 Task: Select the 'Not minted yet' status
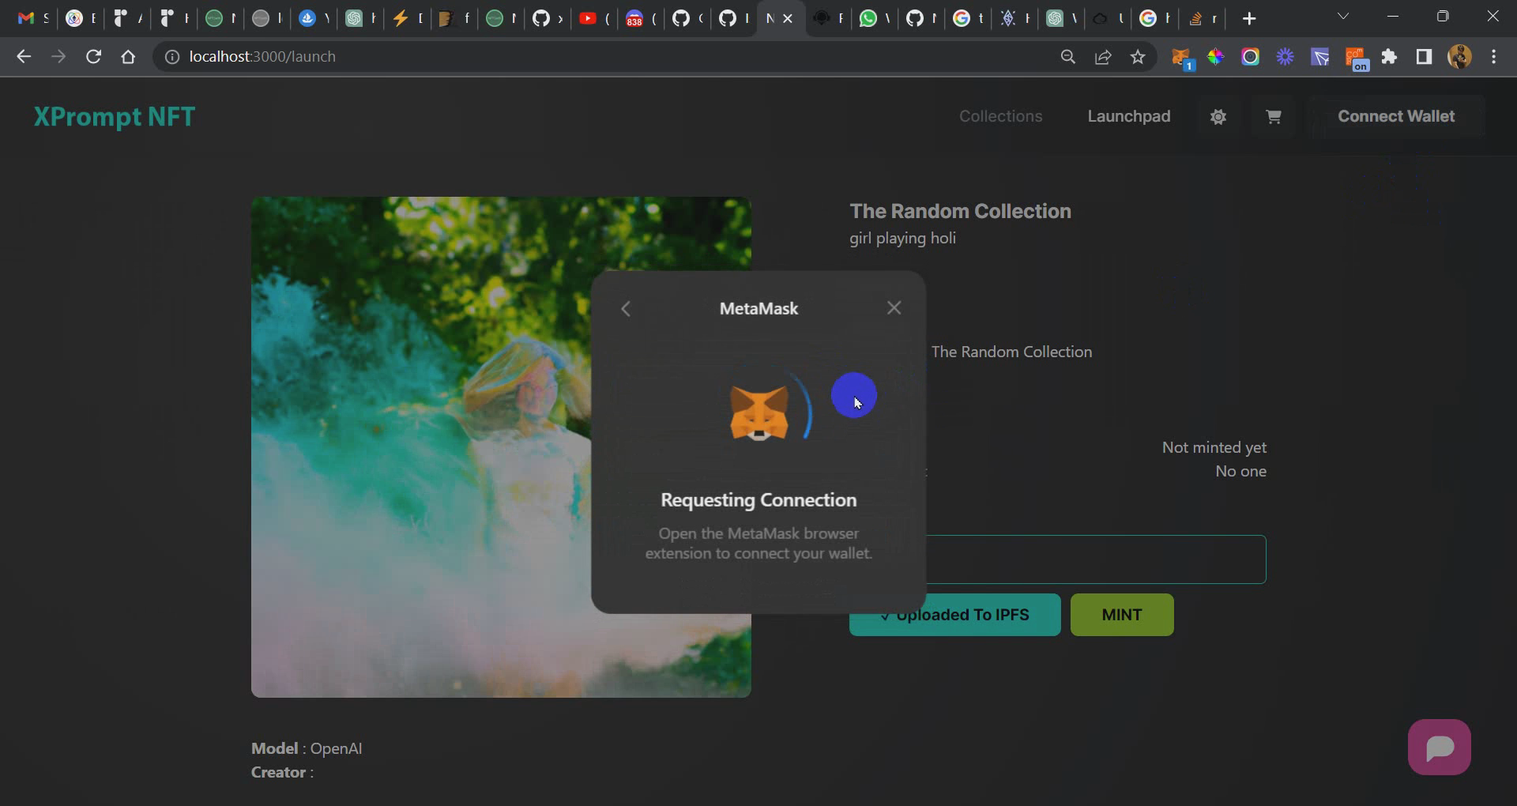click(1214, 447)
